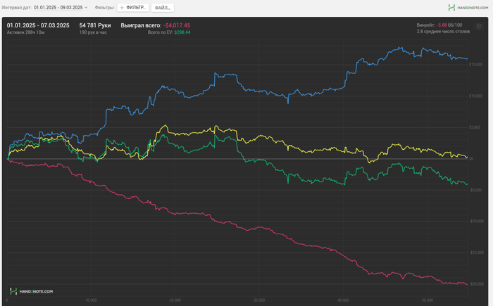The height and width of the screenshot is (306, 493).
Task: Click the winrate value -5.88
Action: [442, 25]
